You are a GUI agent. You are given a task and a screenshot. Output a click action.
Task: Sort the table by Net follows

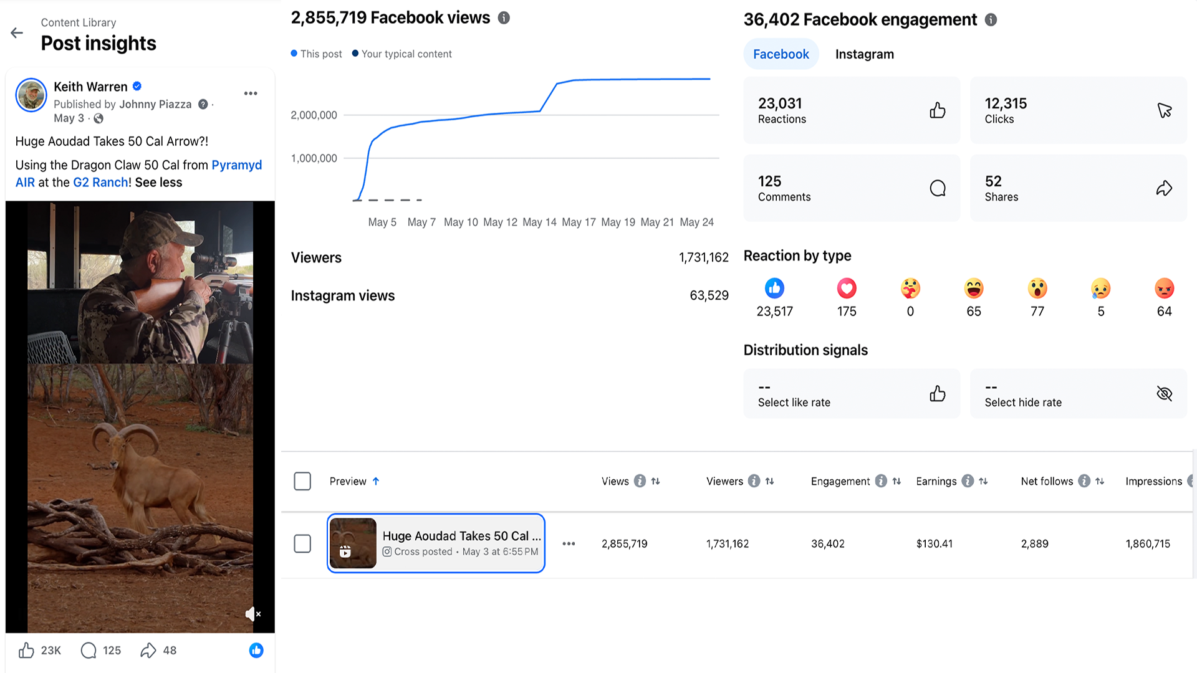point(1100,481)
